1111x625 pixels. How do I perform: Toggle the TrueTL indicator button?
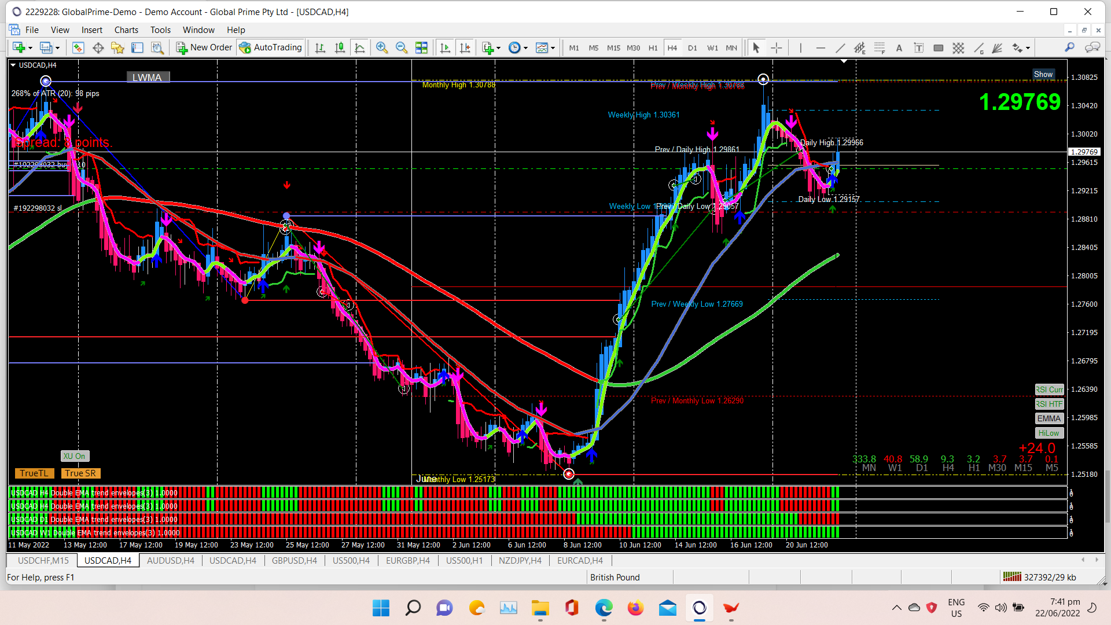point(34,473)
